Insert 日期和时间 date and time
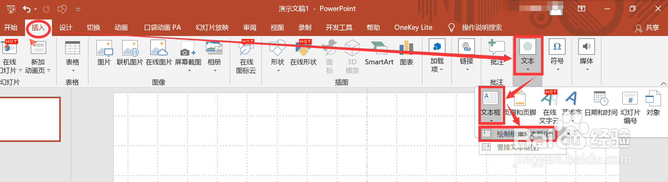The height and width of the screenshot is (182, 668). (x=601, y=104)
